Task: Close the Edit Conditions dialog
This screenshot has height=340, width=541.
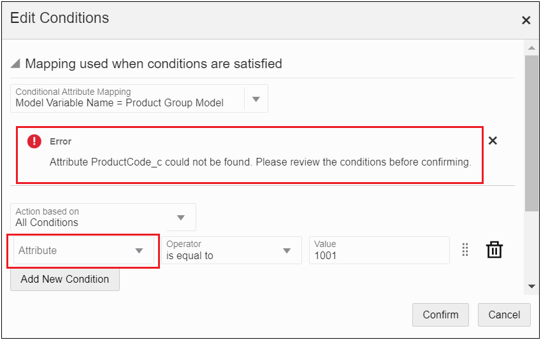Action: pos(526,20)
